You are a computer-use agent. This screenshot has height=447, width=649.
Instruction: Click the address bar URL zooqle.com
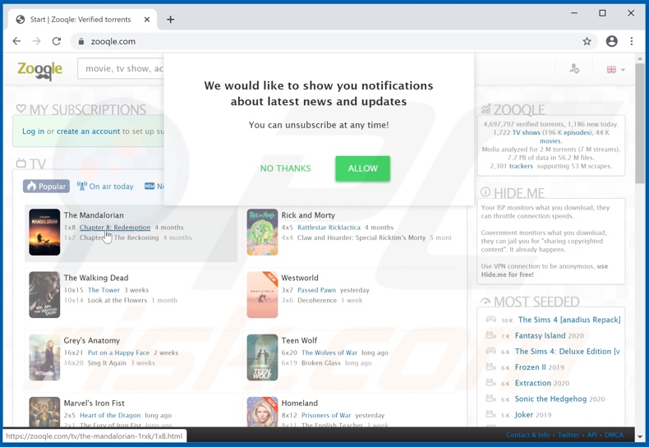coord(113,41)
